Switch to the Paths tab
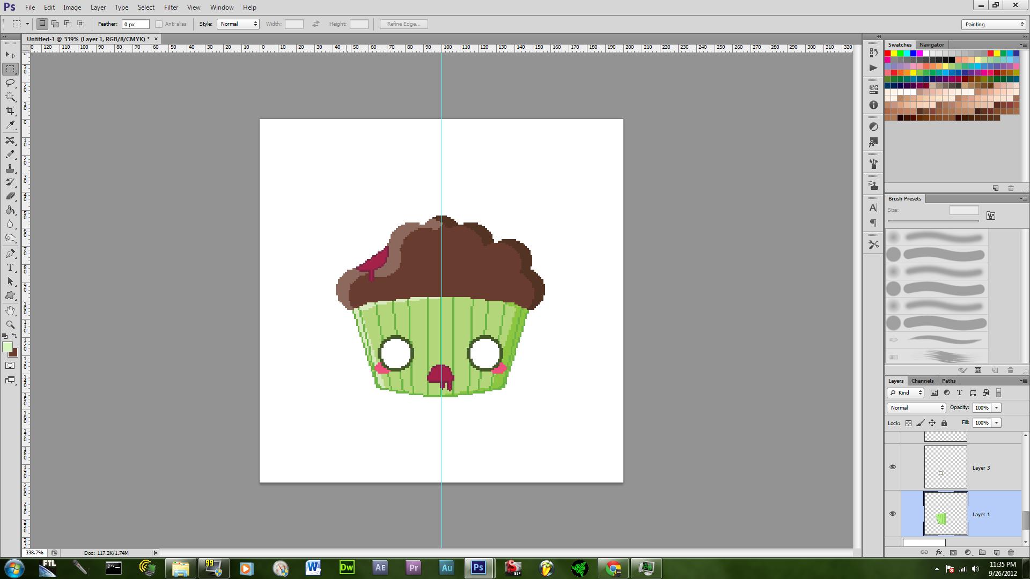Viewport: 1030px width, 579px height. (948, 381)
